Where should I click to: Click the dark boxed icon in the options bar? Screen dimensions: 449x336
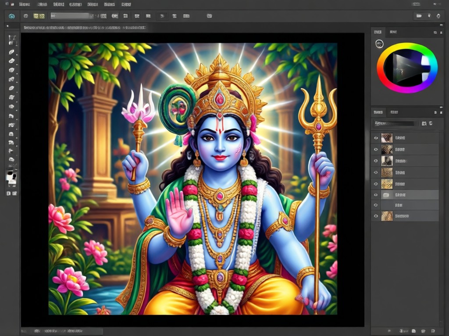click(x=162, y=16)
